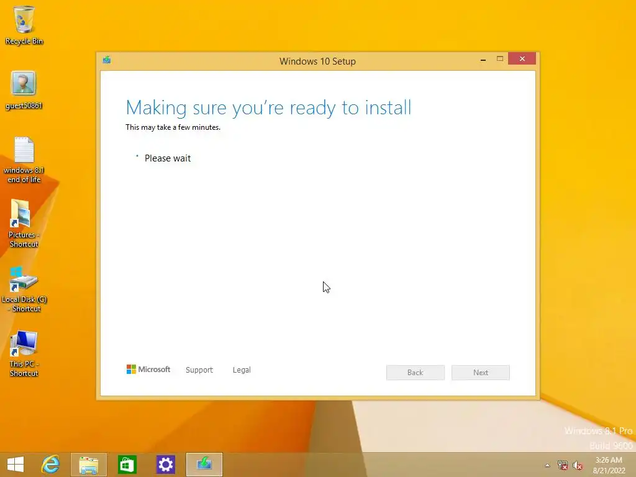Click 'This may take a few minutes.' text
The image size is (636, 477).
(173, 127)
